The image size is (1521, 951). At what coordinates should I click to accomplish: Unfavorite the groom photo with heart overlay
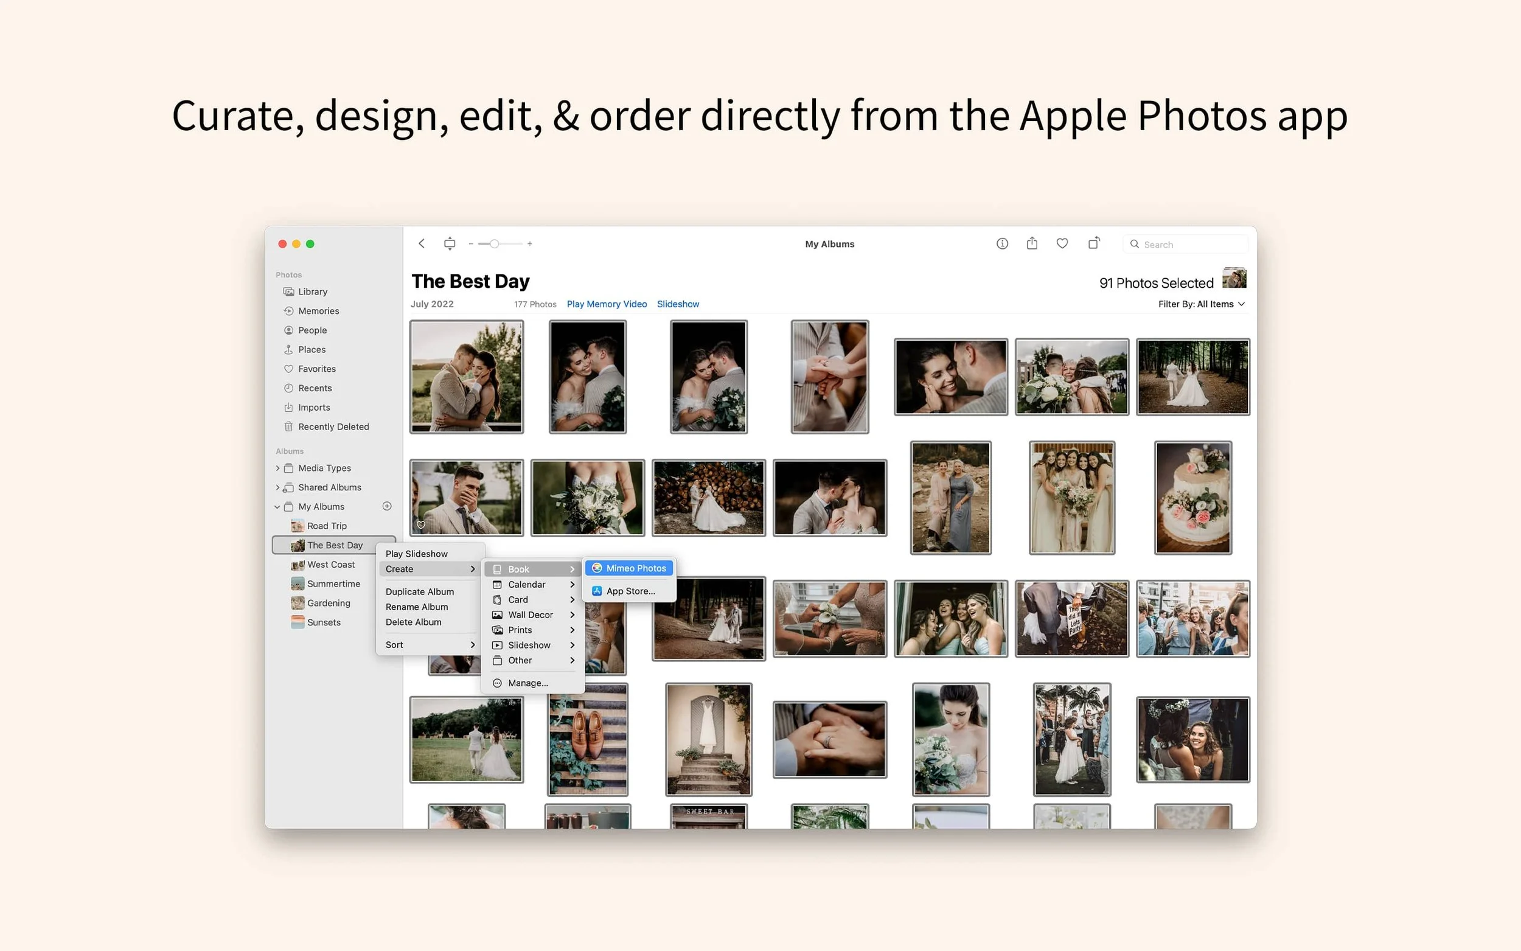(x=421, y=524)
